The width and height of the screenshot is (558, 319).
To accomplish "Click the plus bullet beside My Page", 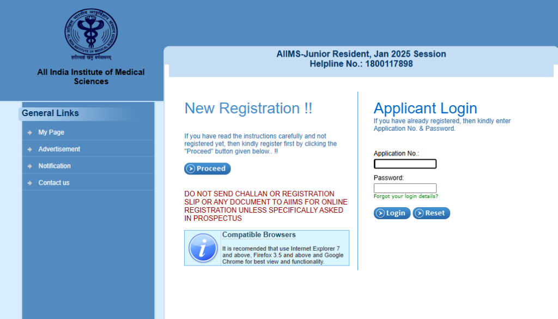I will pos(29,133).
